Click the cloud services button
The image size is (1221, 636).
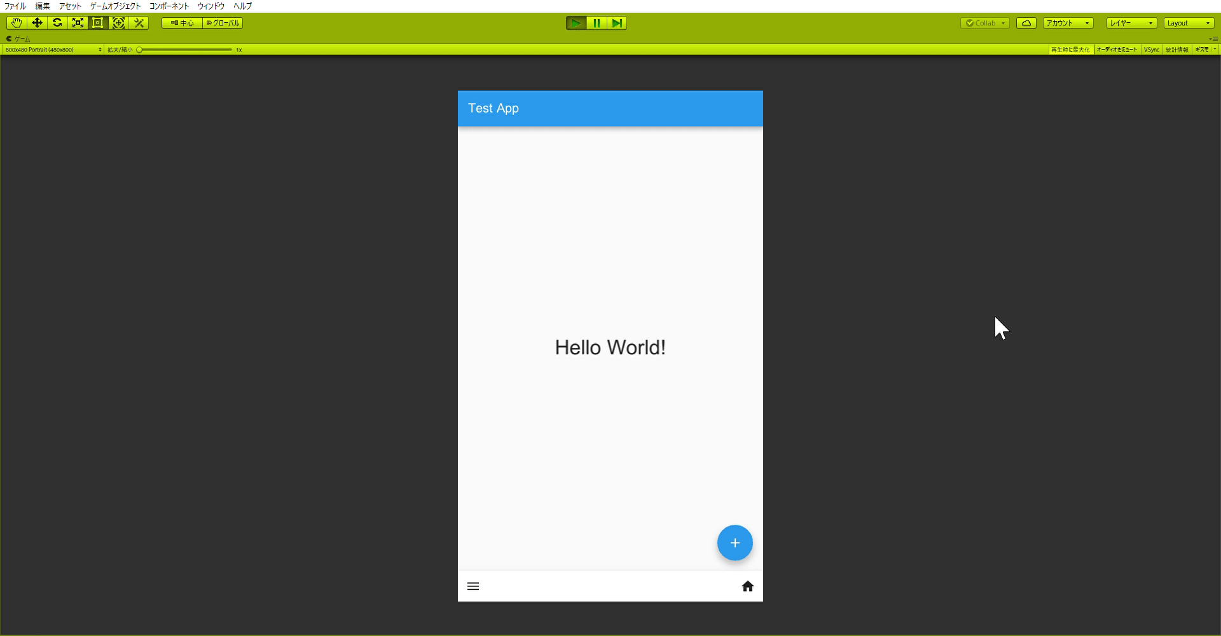coord(1026,23)
